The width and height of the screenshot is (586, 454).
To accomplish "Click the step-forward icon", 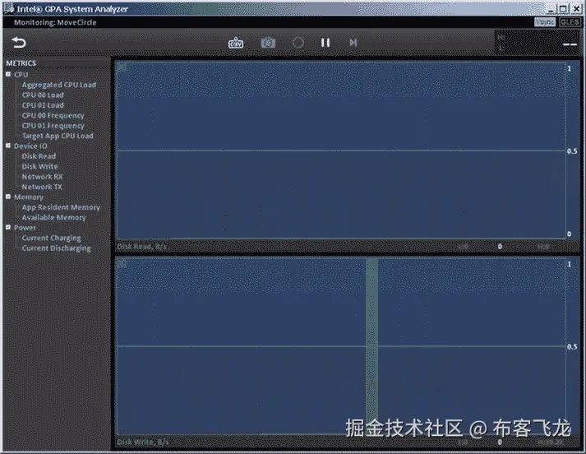I will (x=353, y=43).
